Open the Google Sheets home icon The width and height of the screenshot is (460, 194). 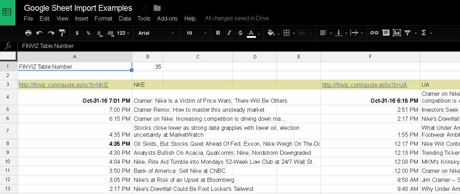(8, 12)
